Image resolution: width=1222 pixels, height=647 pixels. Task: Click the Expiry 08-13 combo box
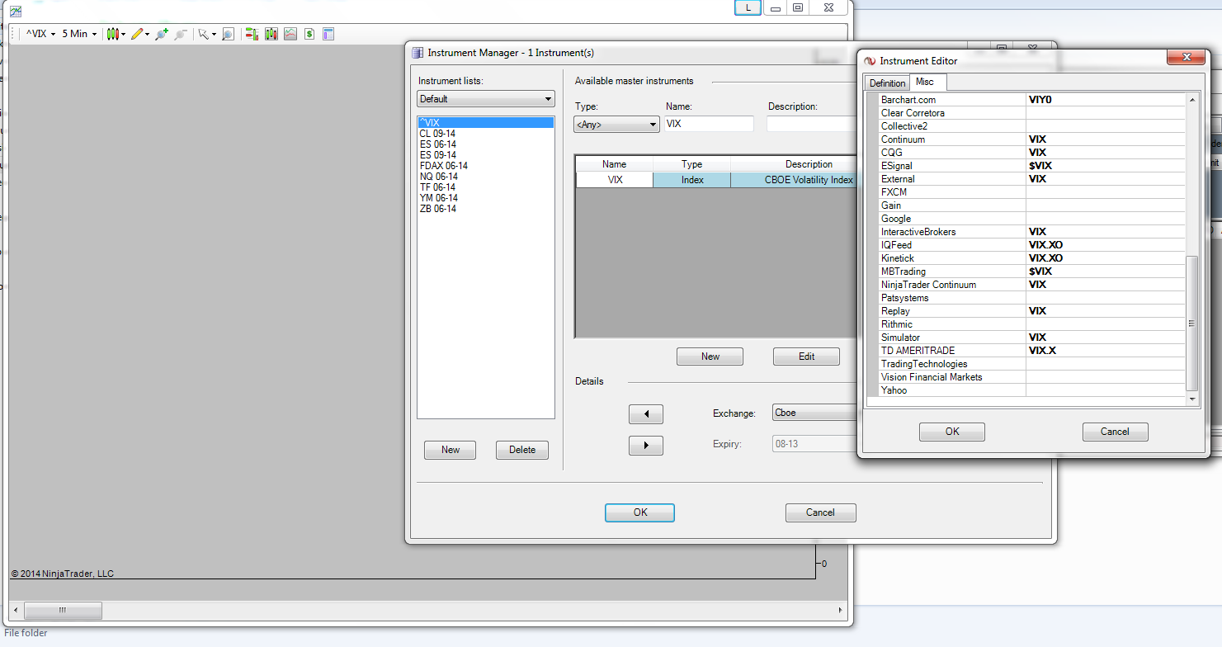(814, 444)
